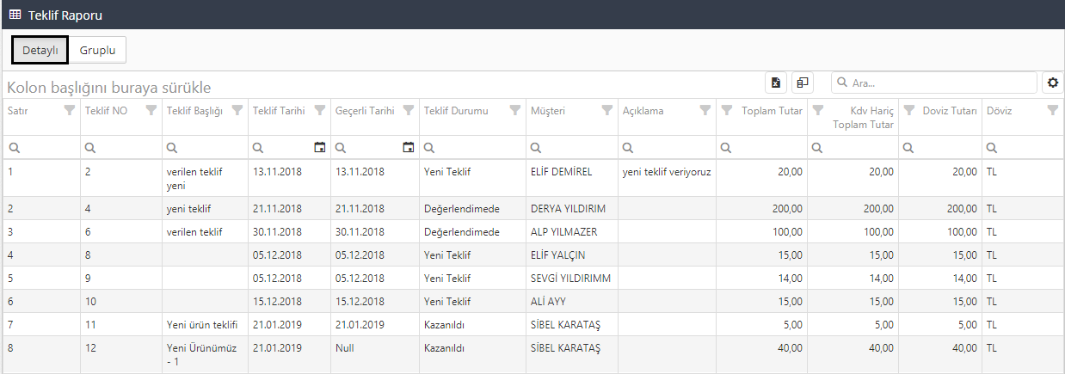
Task: Select the ELİF DEMİREL customer cell
Action: (572, 178)
